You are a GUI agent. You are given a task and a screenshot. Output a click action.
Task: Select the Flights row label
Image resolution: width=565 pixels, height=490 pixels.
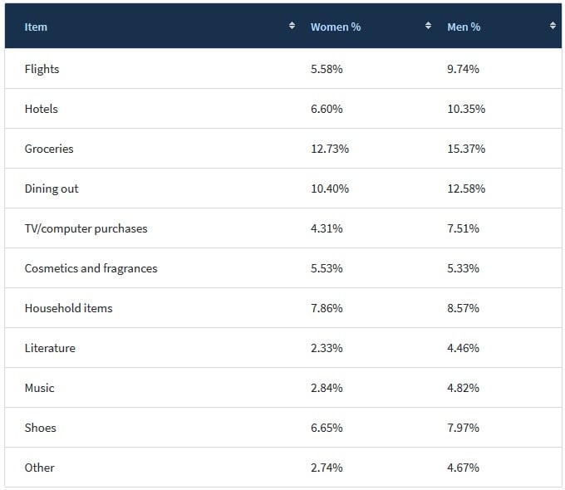click(x=42, y=69)
